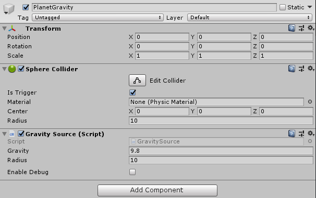This screenshot has width=316, height=198.
Task: Click the Gravity value field
Action: coord(221,151)
